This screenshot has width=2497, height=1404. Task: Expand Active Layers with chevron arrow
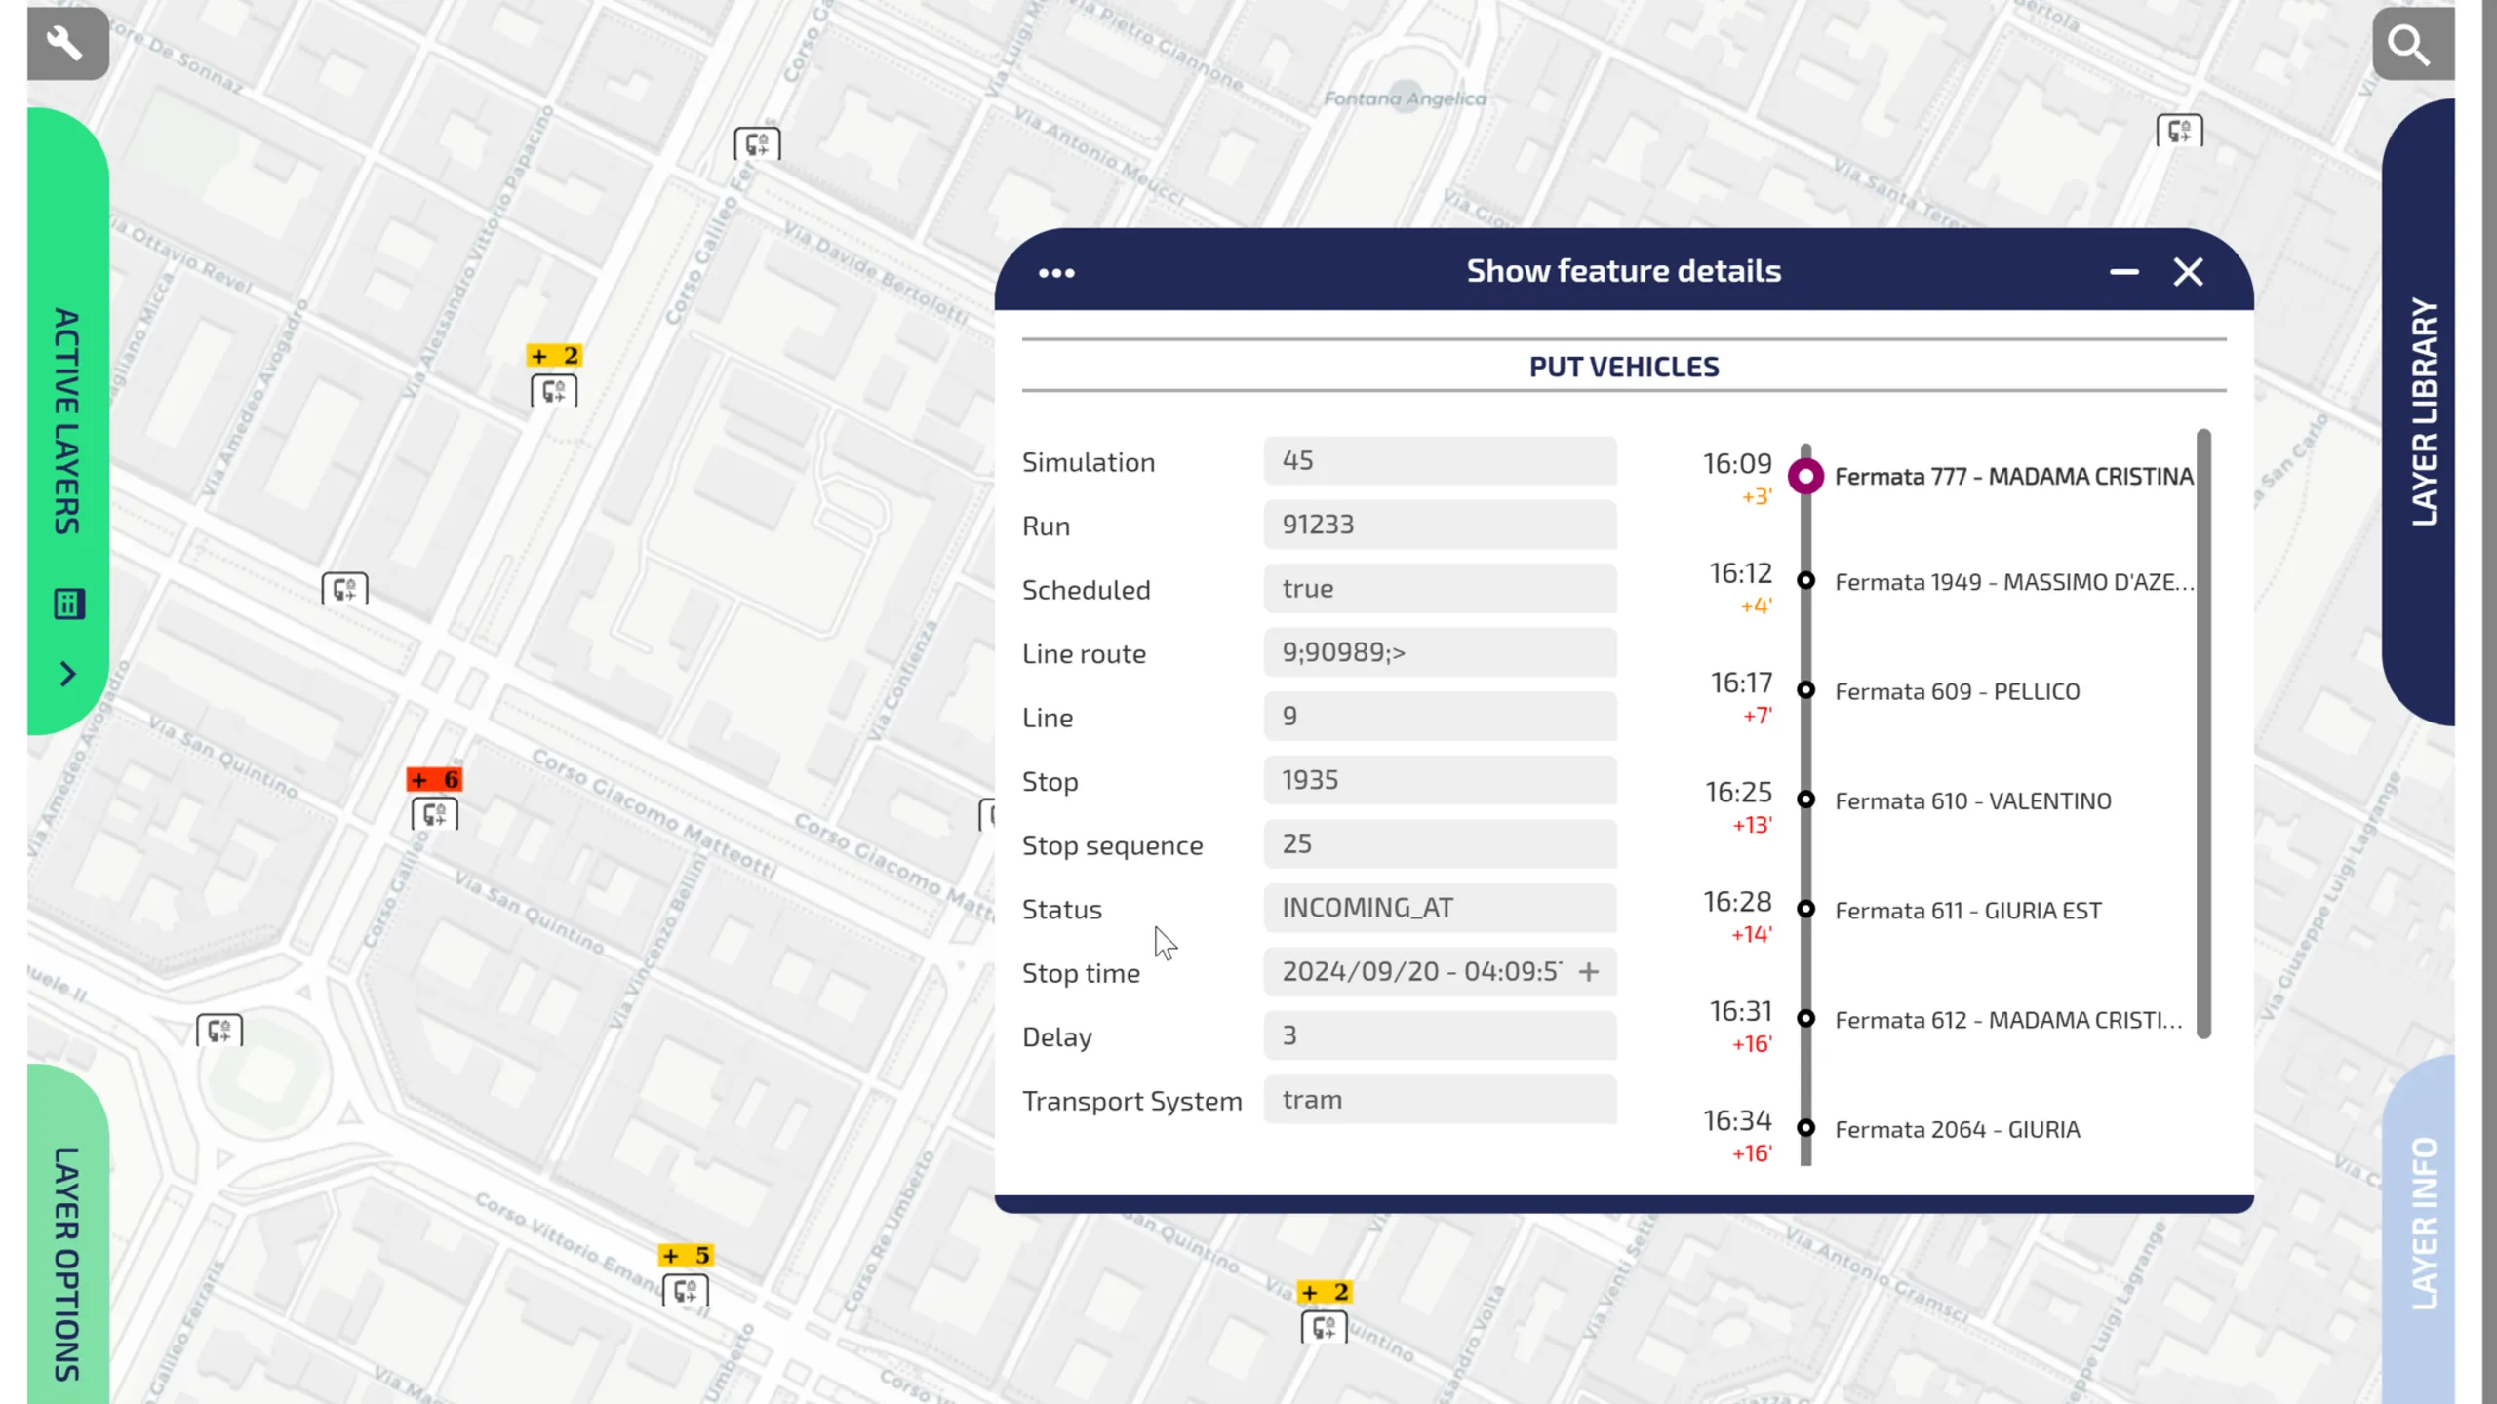[67, 675]
